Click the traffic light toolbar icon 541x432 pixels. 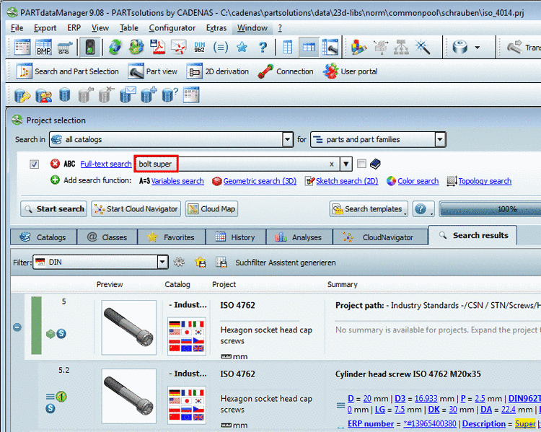point(89,48)
